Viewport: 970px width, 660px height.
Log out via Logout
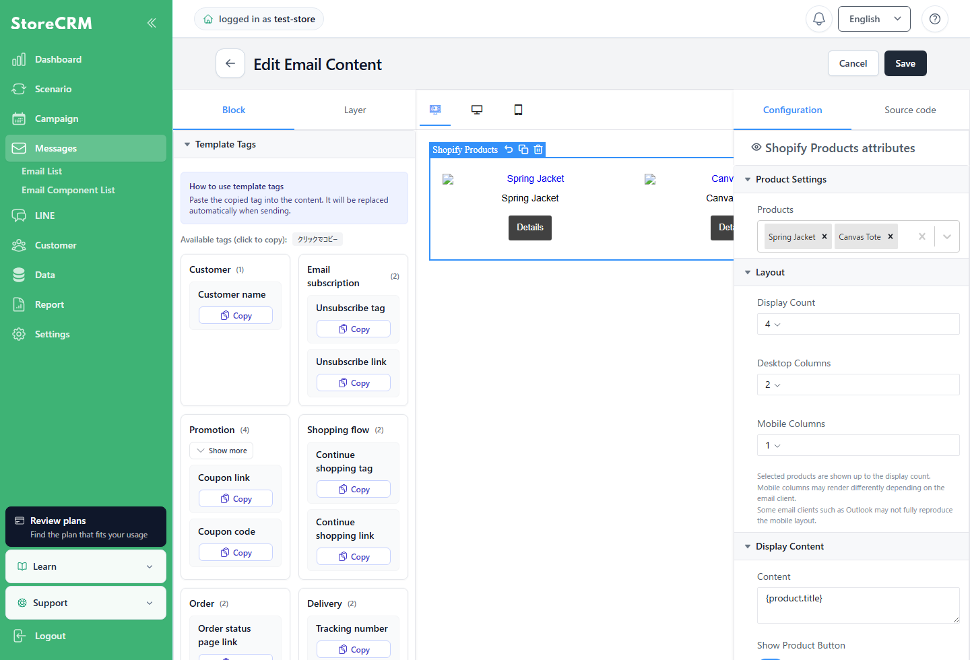[x=86, y=636]
